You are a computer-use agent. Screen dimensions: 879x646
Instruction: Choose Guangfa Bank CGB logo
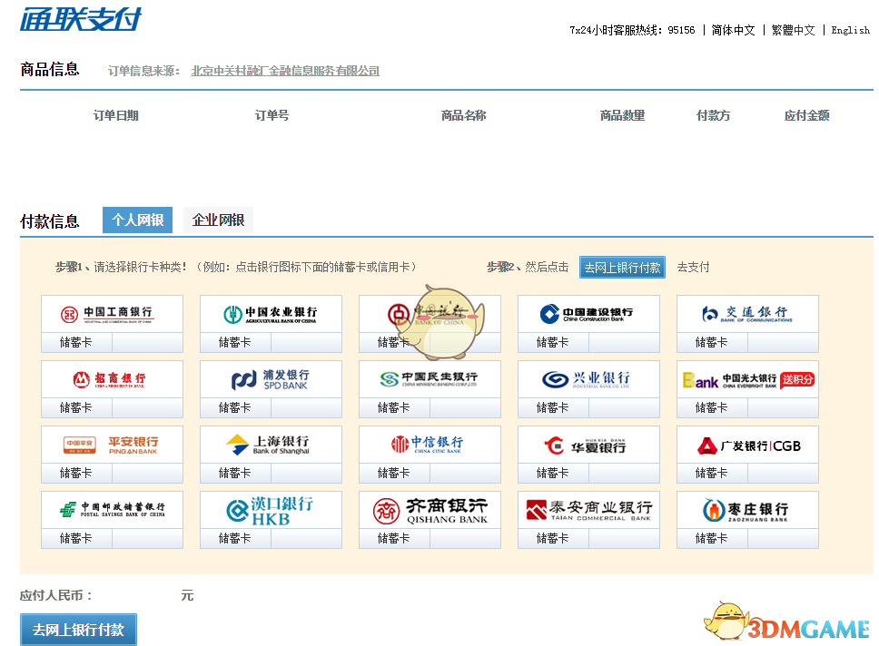pyautogui.click(x=747, y=445)
